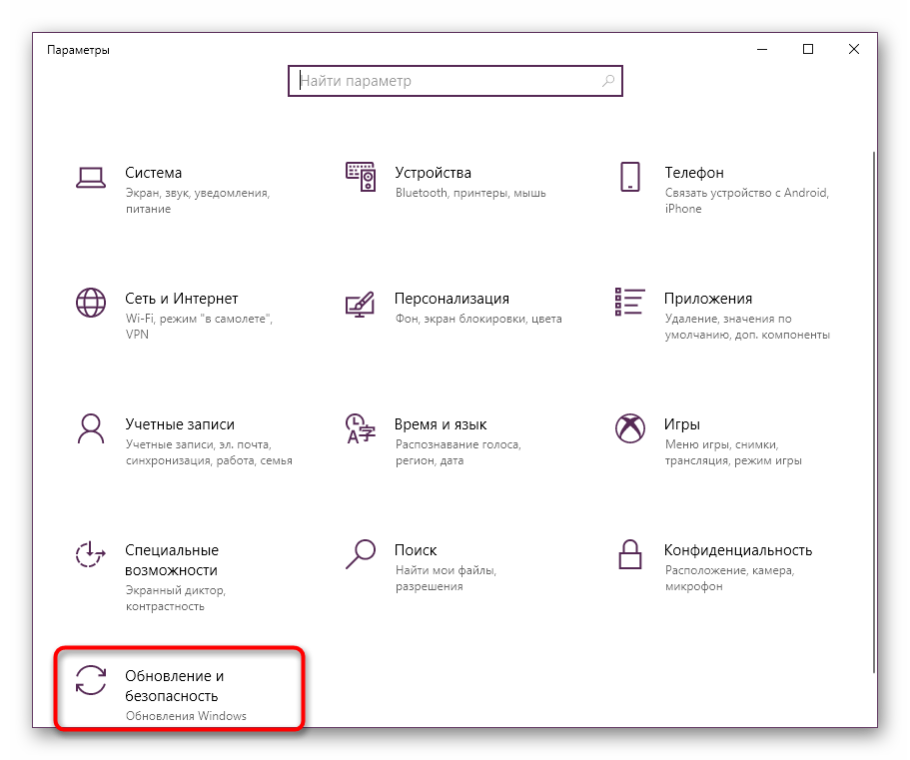Select the Конфиденциальность category title
This screenshot has width=910, height=760.
(737, 550)
